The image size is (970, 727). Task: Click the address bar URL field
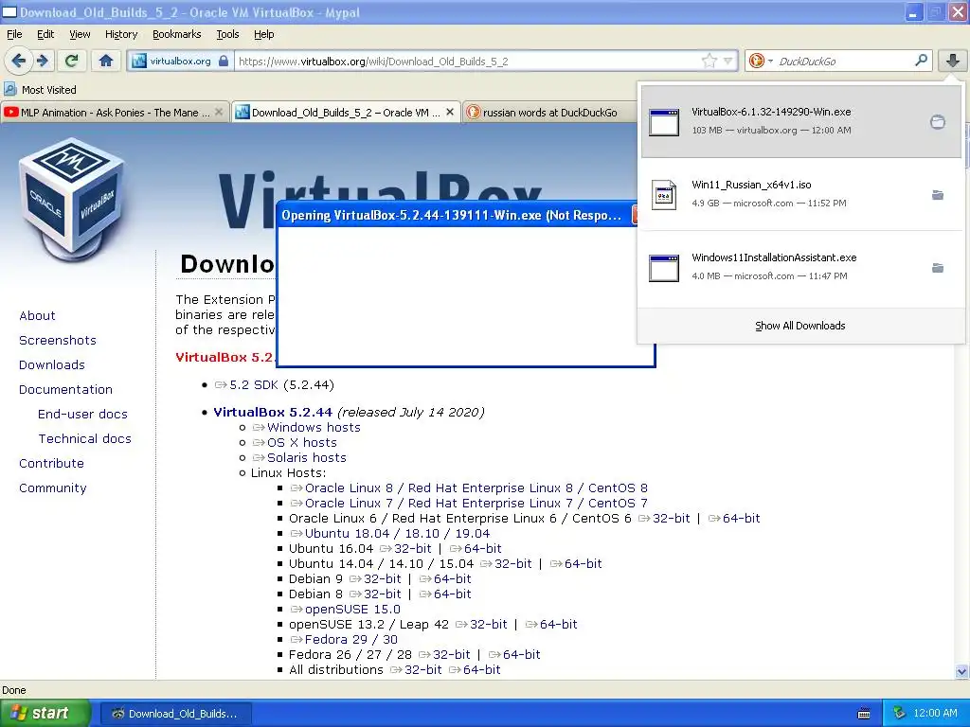click(467, 62)
